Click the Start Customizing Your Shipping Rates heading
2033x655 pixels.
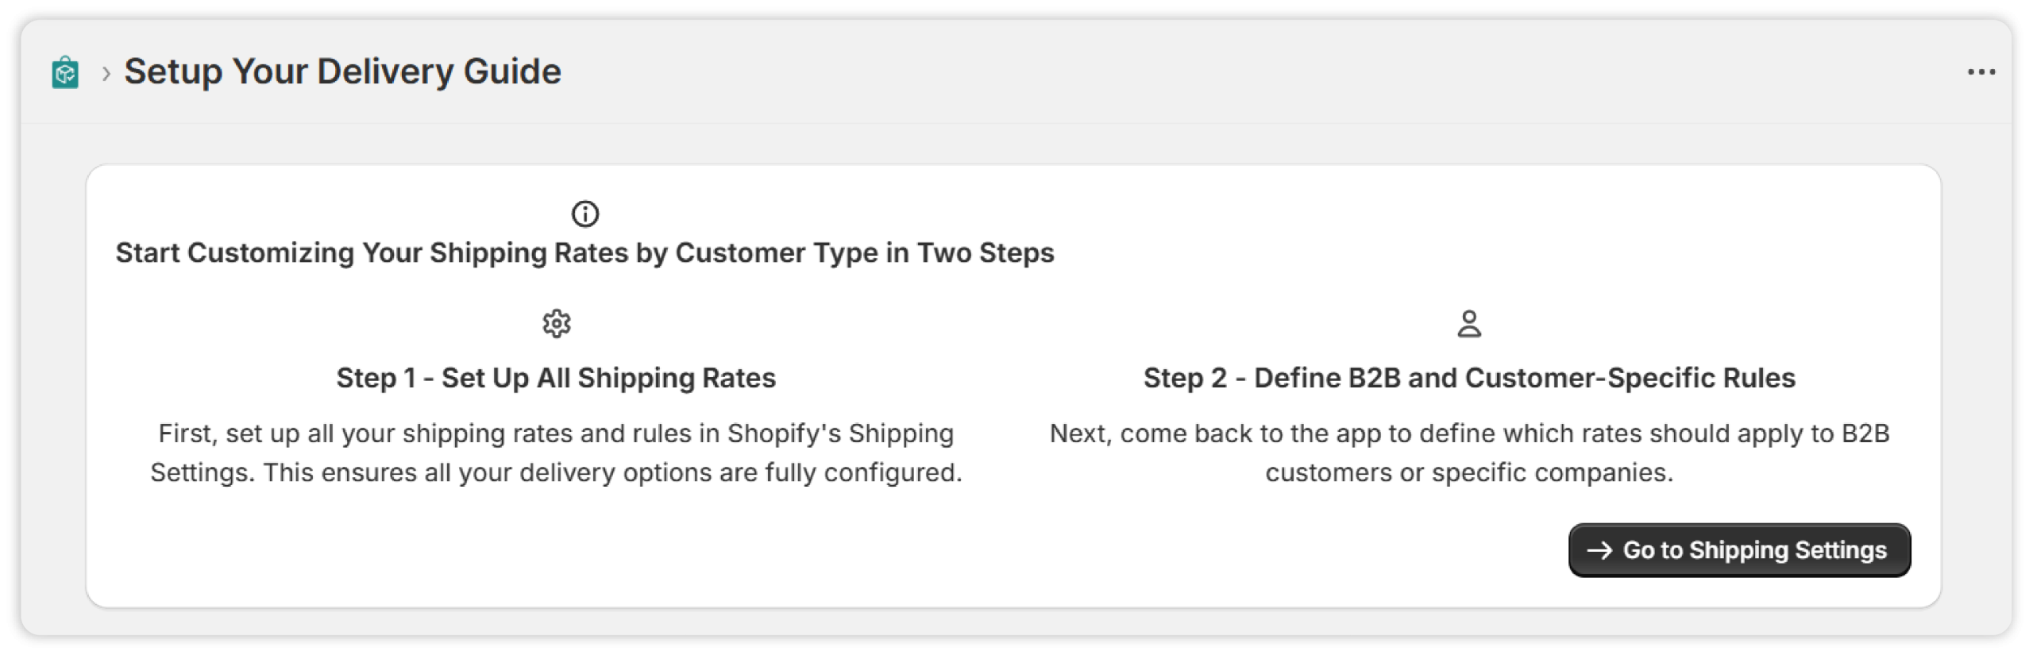click(x=584, y=252)
